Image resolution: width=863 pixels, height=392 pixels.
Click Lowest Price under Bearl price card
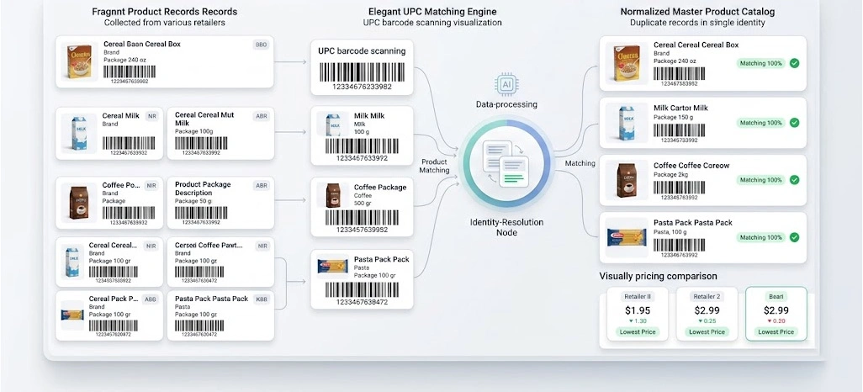pyautogui.click(x=776, y=332)
